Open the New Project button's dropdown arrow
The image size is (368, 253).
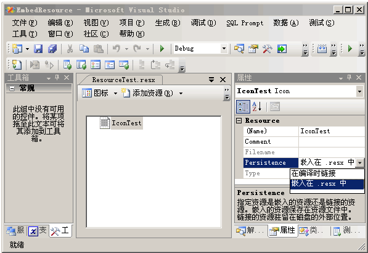[28, 49]
